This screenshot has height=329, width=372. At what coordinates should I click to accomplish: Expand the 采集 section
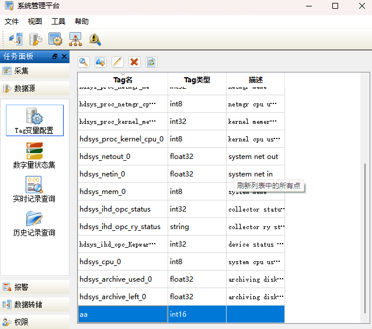[34, 71]
